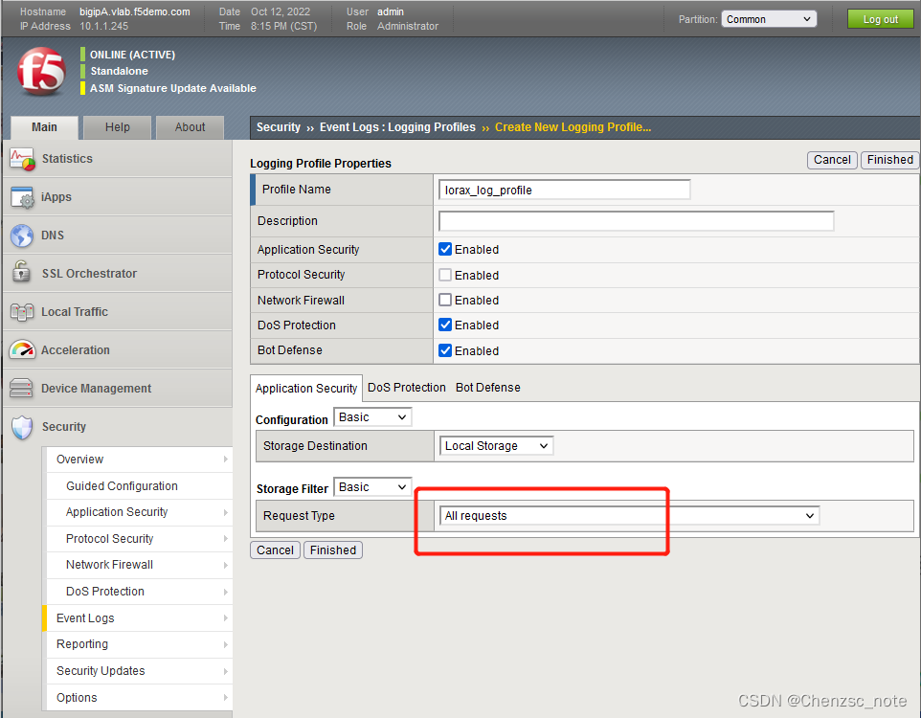Open the SSL Orchestrator module icon
This screenshot has height=718, width=921.
[x=21, y=273]
